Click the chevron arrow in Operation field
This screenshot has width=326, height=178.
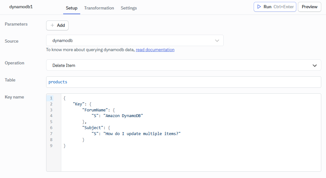point(314,66)
